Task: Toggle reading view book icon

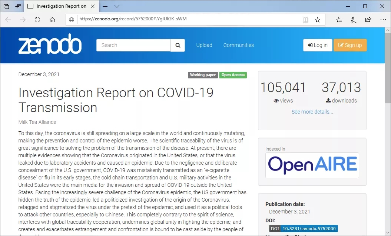Action: click(305, 20)
